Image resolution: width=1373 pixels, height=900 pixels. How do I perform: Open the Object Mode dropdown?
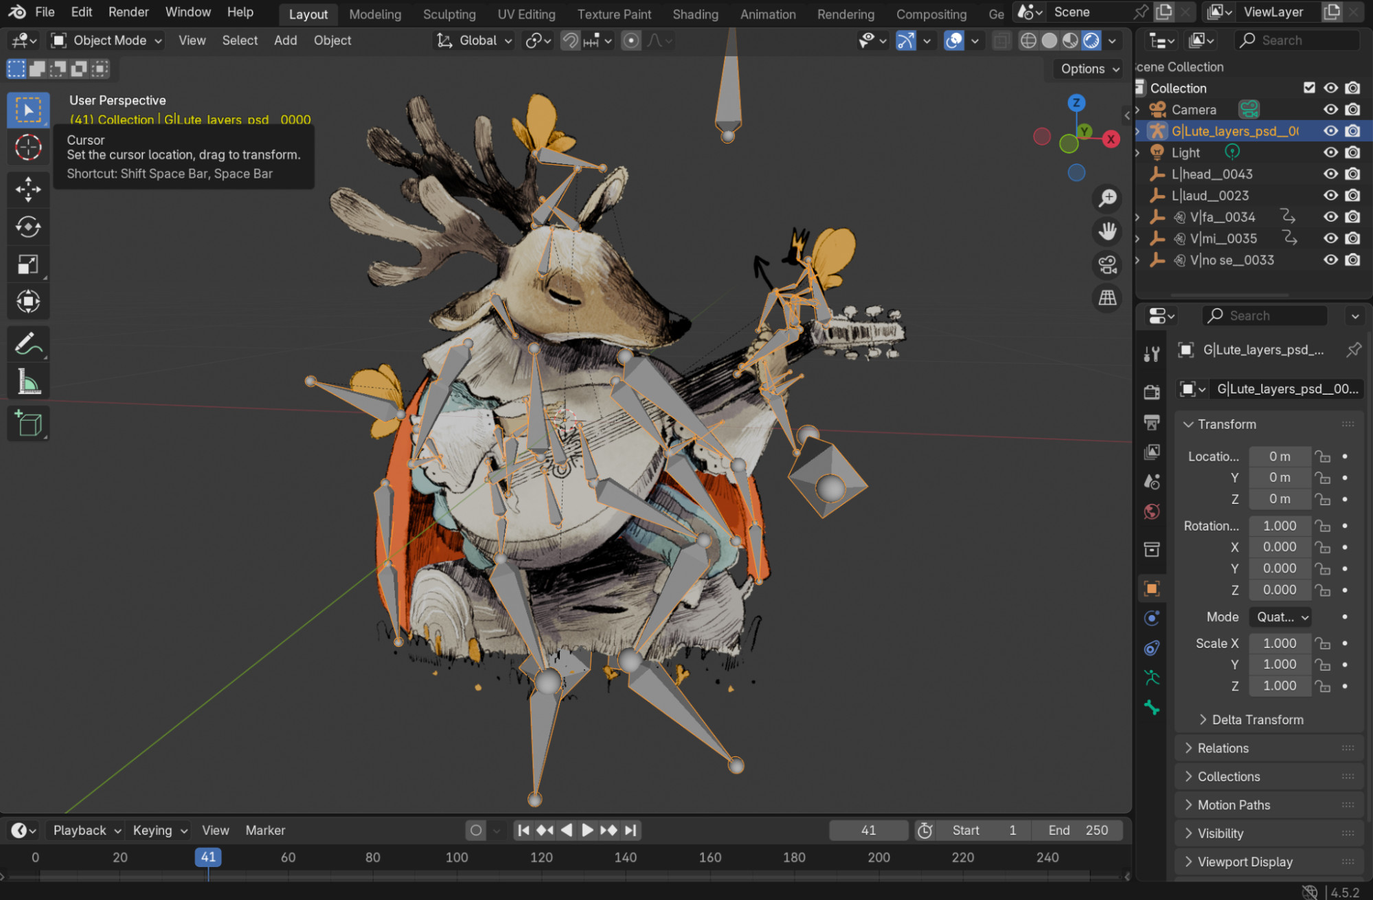(108, 41)
